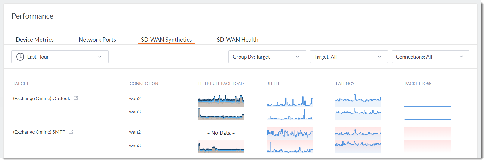Open Outlook wan2 HTTP full page load chart

point(221,101)
